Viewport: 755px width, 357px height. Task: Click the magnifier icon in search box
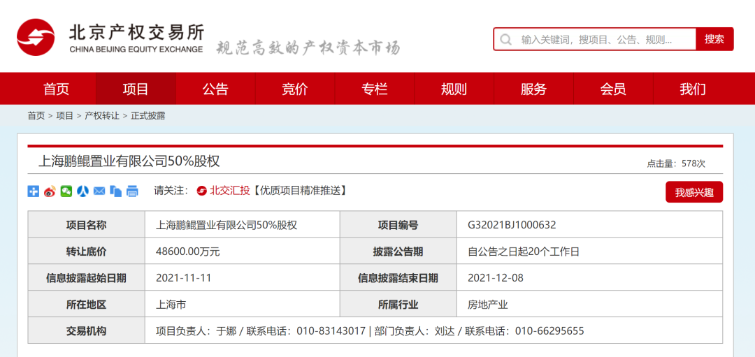507,39
